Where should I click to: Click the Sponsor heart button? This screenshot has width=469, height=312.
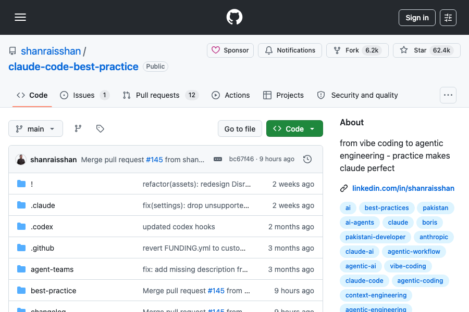230,50
